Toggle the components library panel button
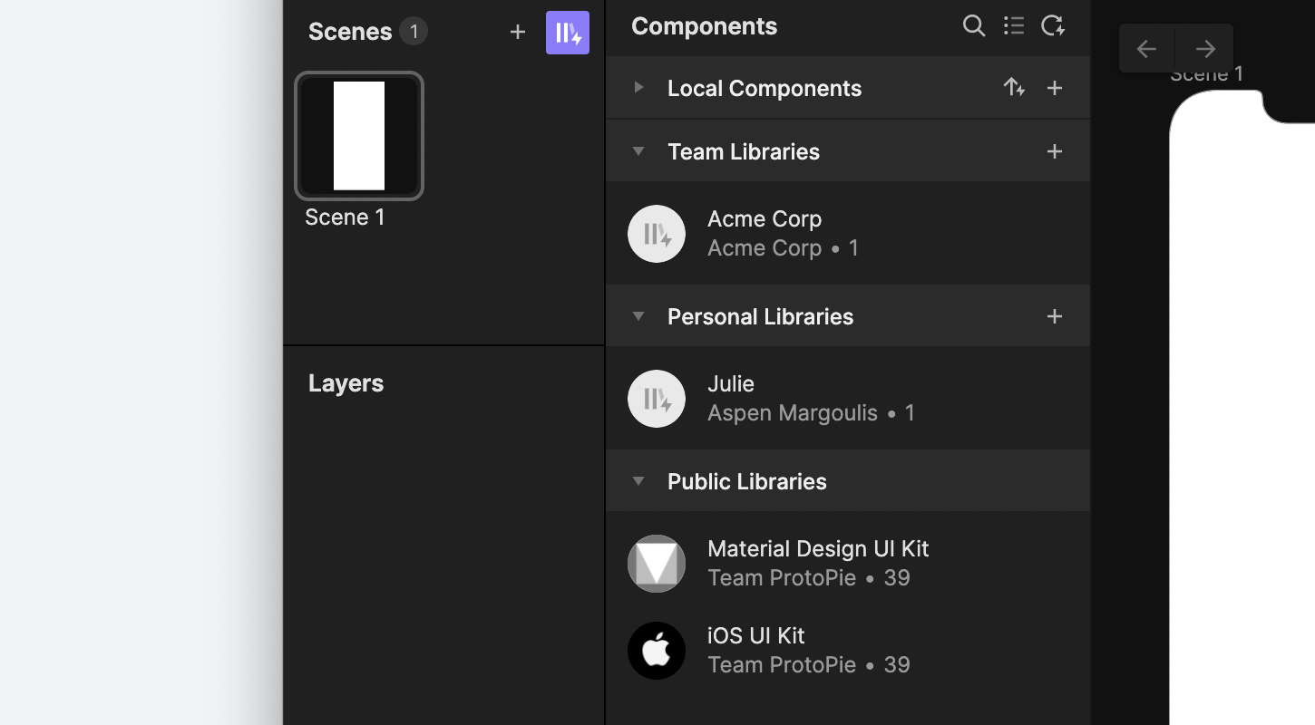The width and height of the screenshot is (1315, 725). pyautogui.click(x=568, y=33)
